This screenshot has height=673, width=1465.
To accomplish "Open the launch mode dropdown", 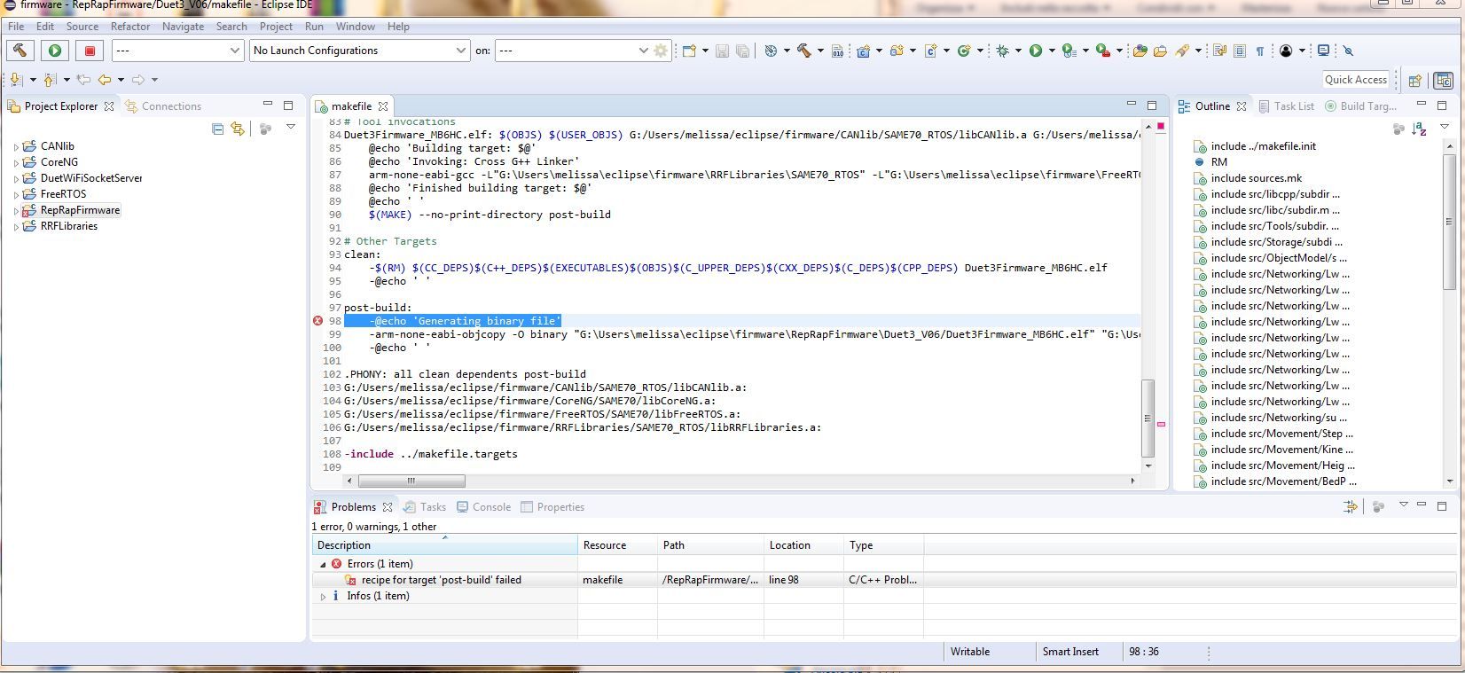I will point(176,51).
